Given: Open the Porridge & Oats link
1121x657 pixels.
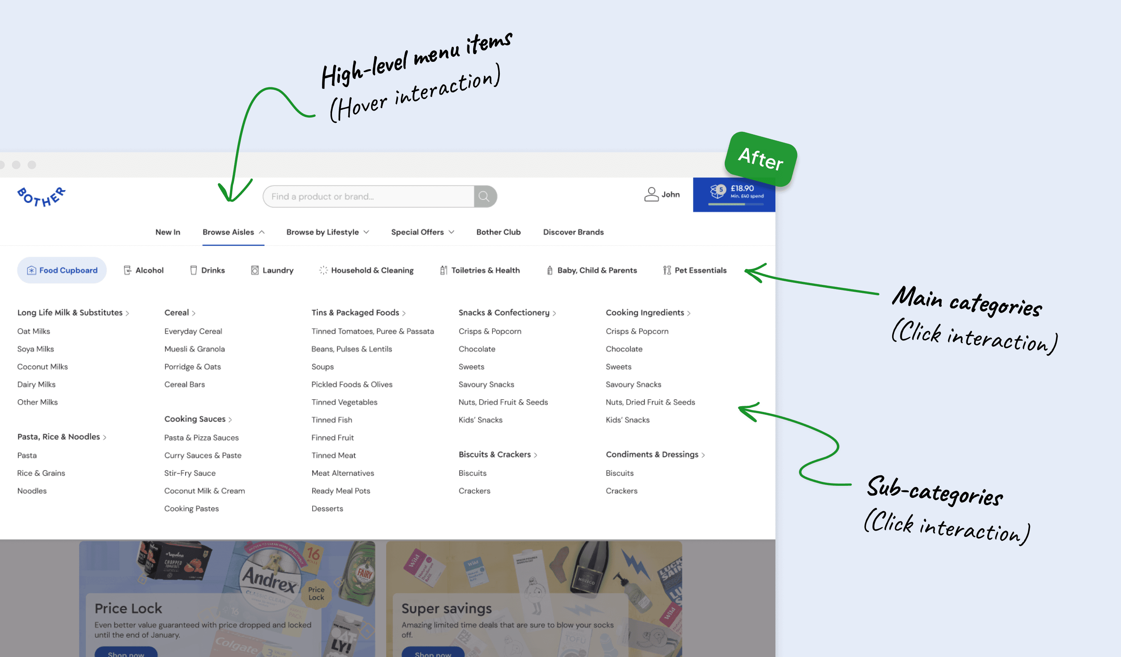Looking at the screenshot, I should coord(193,367).
